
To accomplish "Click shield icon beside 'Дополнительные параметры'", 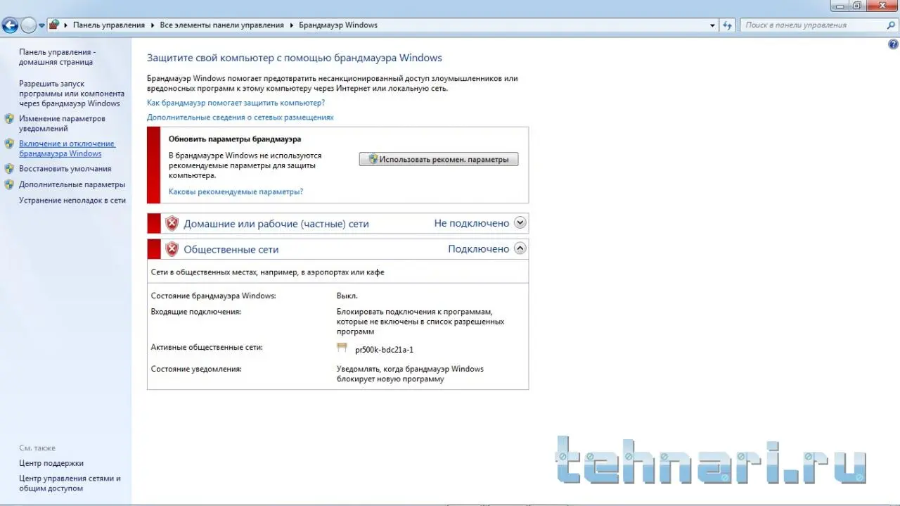I will 9,184.
